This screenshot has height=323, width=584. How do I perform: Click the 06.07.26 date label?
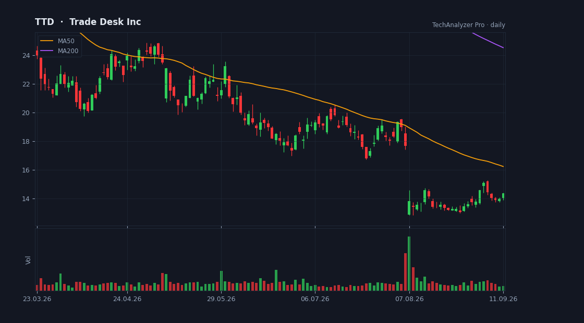(x=315, y=299)
